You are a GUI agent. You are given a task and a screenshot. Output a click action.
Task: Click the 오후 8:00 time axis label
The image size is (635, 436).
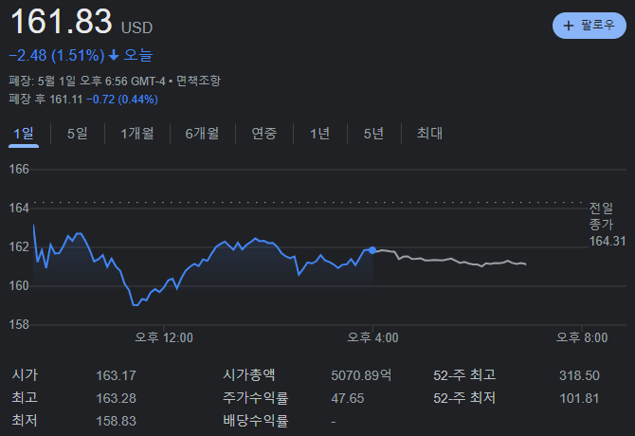pos(582,337)
